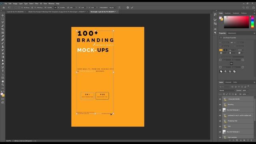This screenshot has height=144, width=256.
Task: Click the shape fill color swatch
Action: tap(221, 50)
